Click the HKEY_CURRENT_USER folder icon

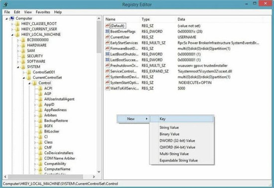point(17,29)
